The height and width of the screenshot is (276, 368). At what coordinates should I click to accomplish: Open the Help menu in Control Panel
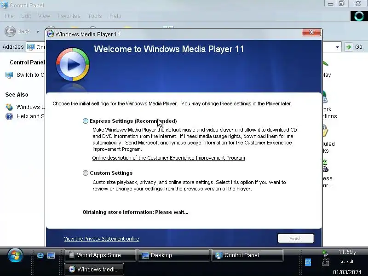(x=115, y=16)
